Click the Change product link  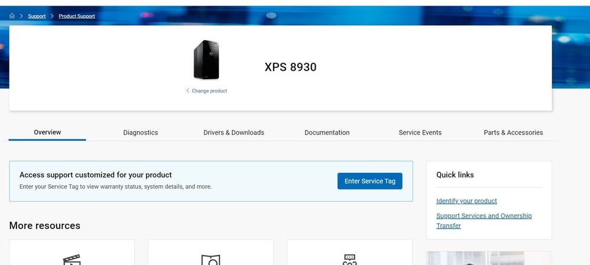coord(210,91)
